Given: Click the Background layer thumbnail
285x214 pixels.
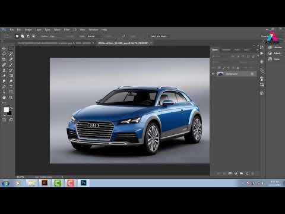Looking at the screenshot, I should point(220,74).
